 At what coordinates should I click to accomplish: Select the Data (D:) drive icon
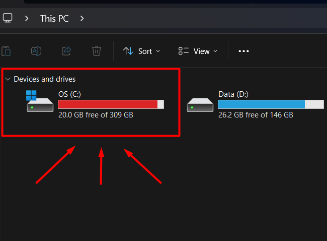(200, 104)
